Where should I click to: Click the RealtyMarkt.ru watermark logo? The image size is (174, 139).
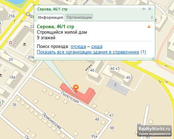[x=155, y=131]
